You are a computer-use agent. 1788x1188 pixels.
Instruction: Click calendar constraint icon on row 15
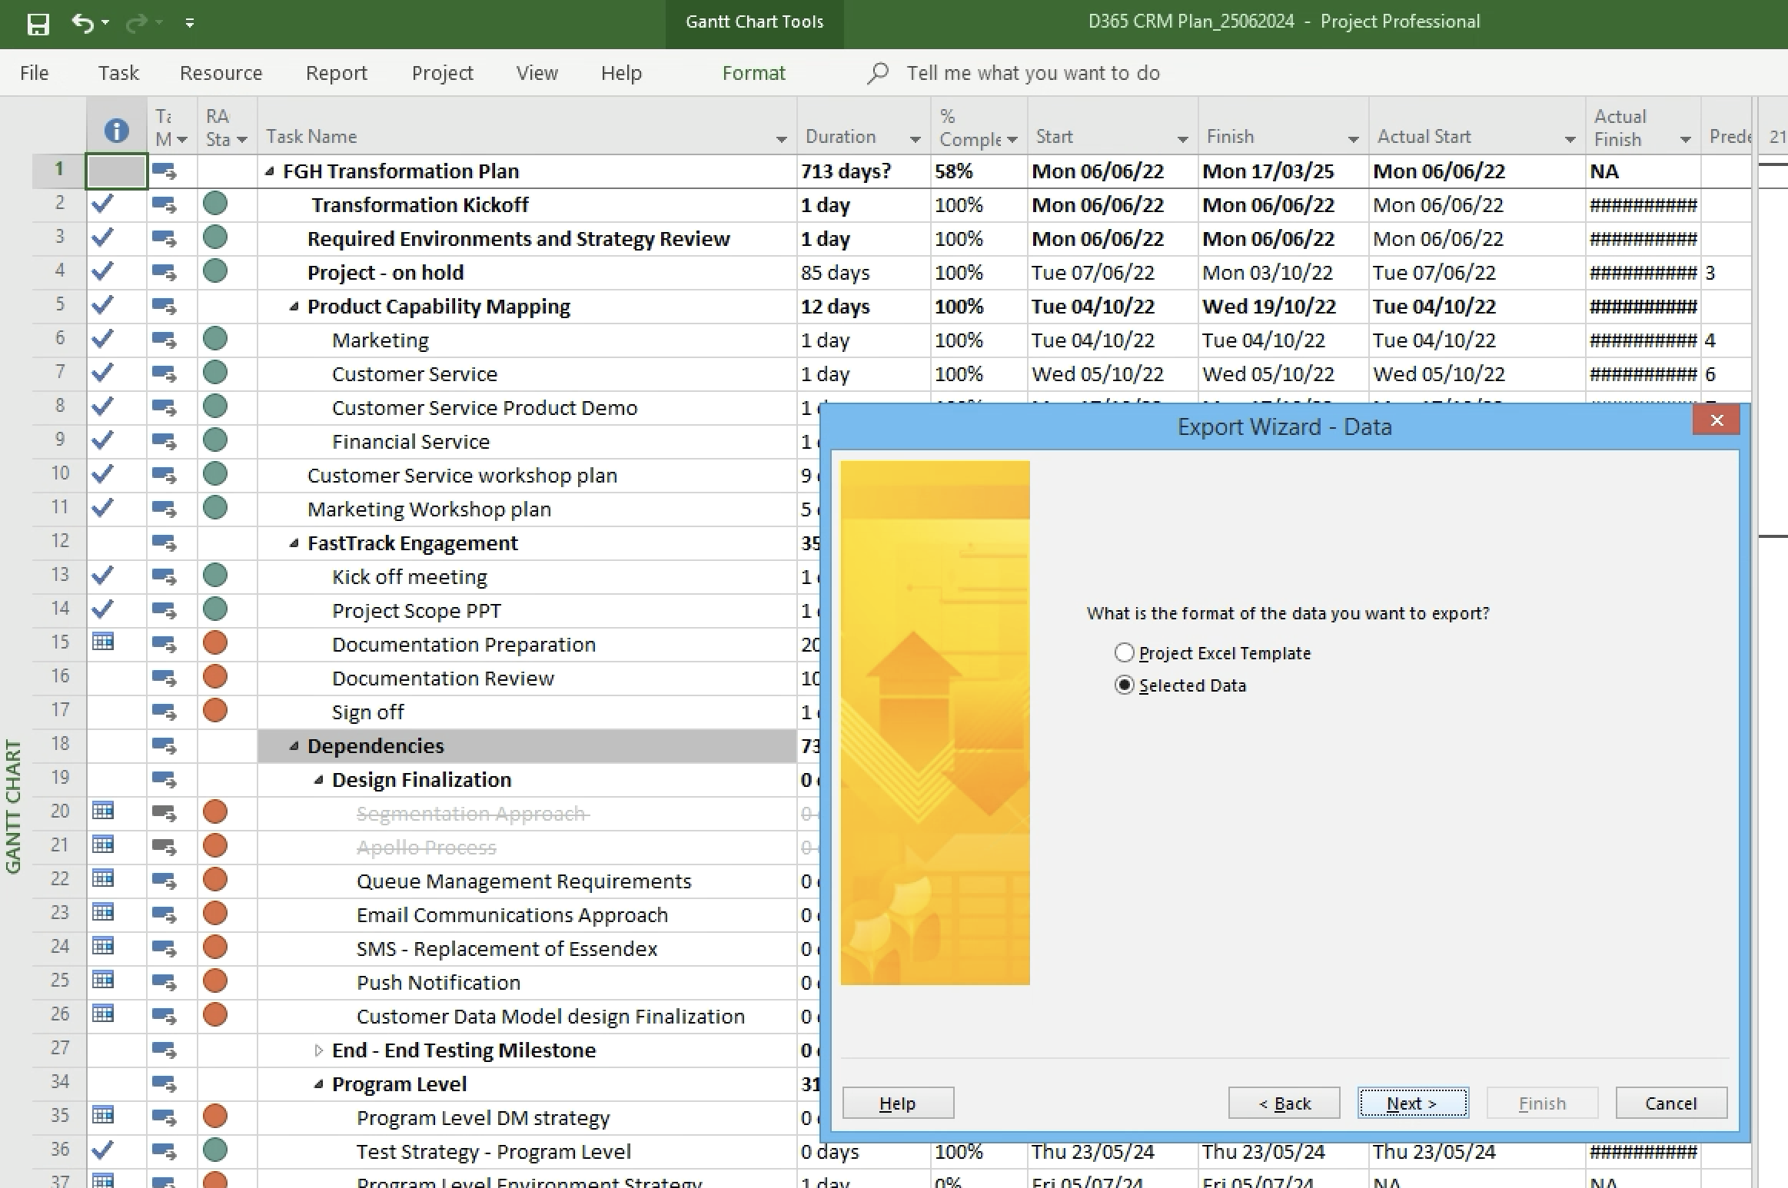103,642
